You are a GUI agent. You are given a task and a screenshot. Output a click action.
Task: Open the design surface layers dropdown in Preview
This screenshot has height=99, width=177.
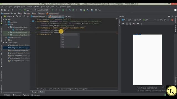[x=124, y=20]
